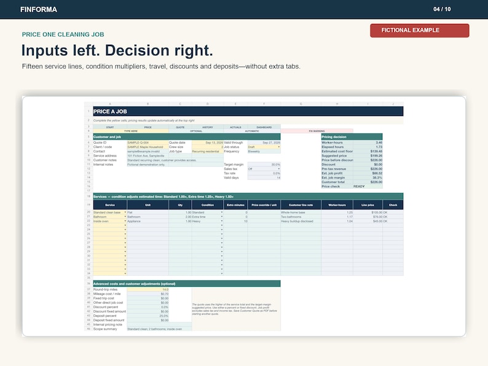
Task: Click the Line price column header
Action: (368, 205)
